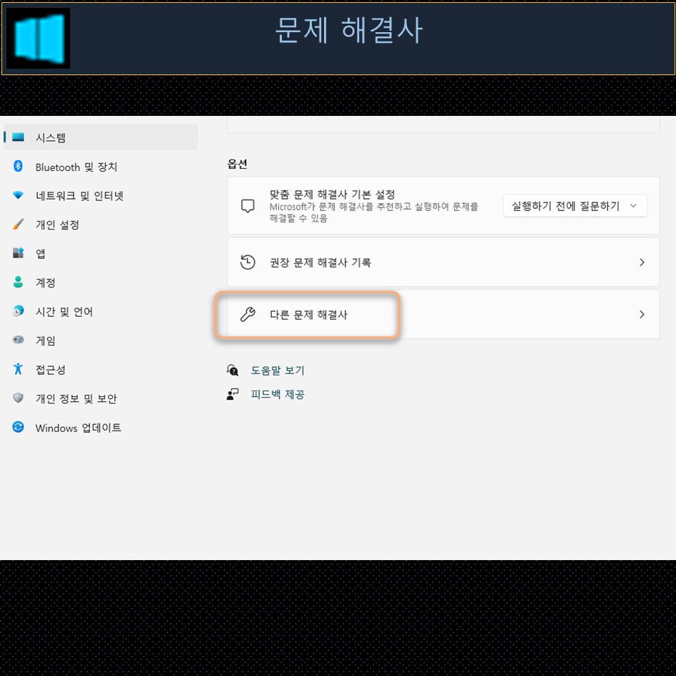Click the history clock icon for 권장 문제 해결사 기록

(x=248, y=262)
